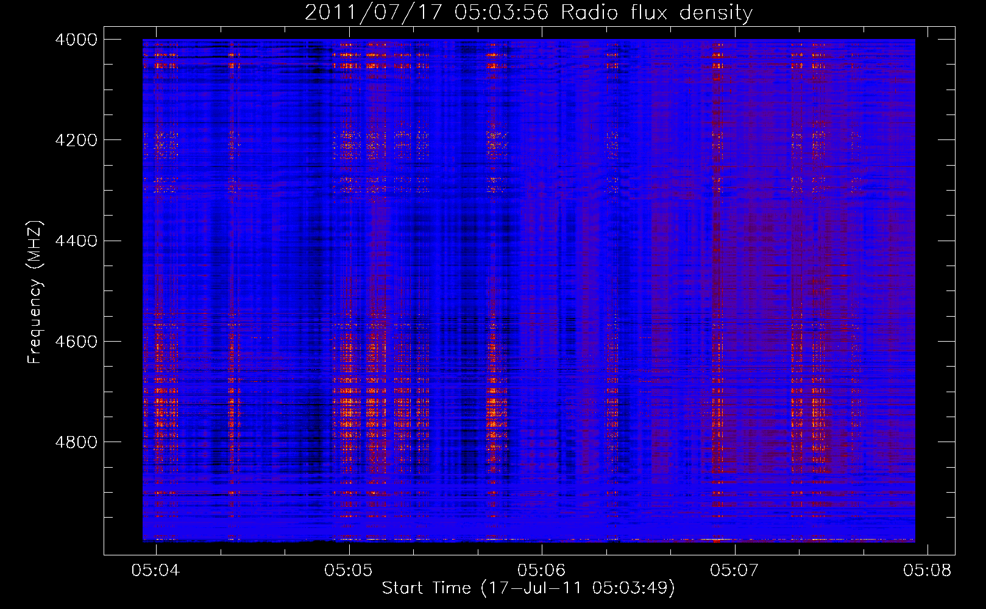Screen dimensions: 986x609
Task: Click the 'Frequency (MHZ)' y-axis label
Action: point(35,292)
